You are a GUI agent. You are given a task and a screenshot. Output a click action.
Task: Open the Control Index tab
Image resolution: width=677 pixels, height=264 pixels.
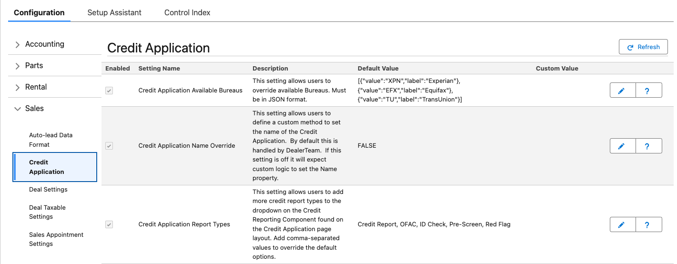pyautogui.click(x=187, y=13)
